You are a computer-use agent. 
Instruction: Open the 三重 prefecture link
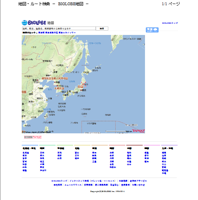94,161
